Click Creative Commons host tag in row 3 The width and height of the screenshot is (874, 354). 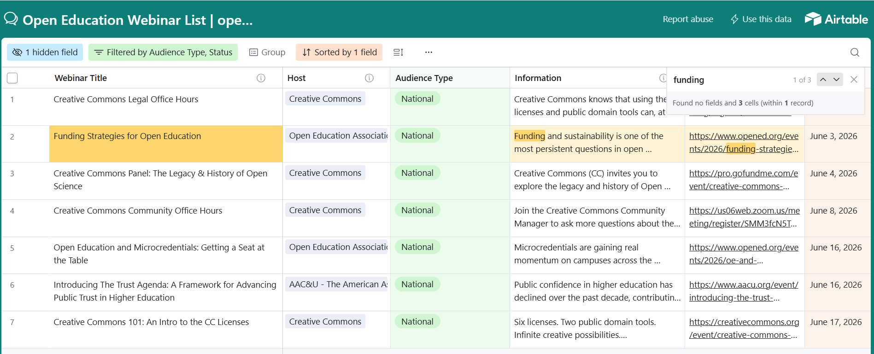tap(325, 173)
